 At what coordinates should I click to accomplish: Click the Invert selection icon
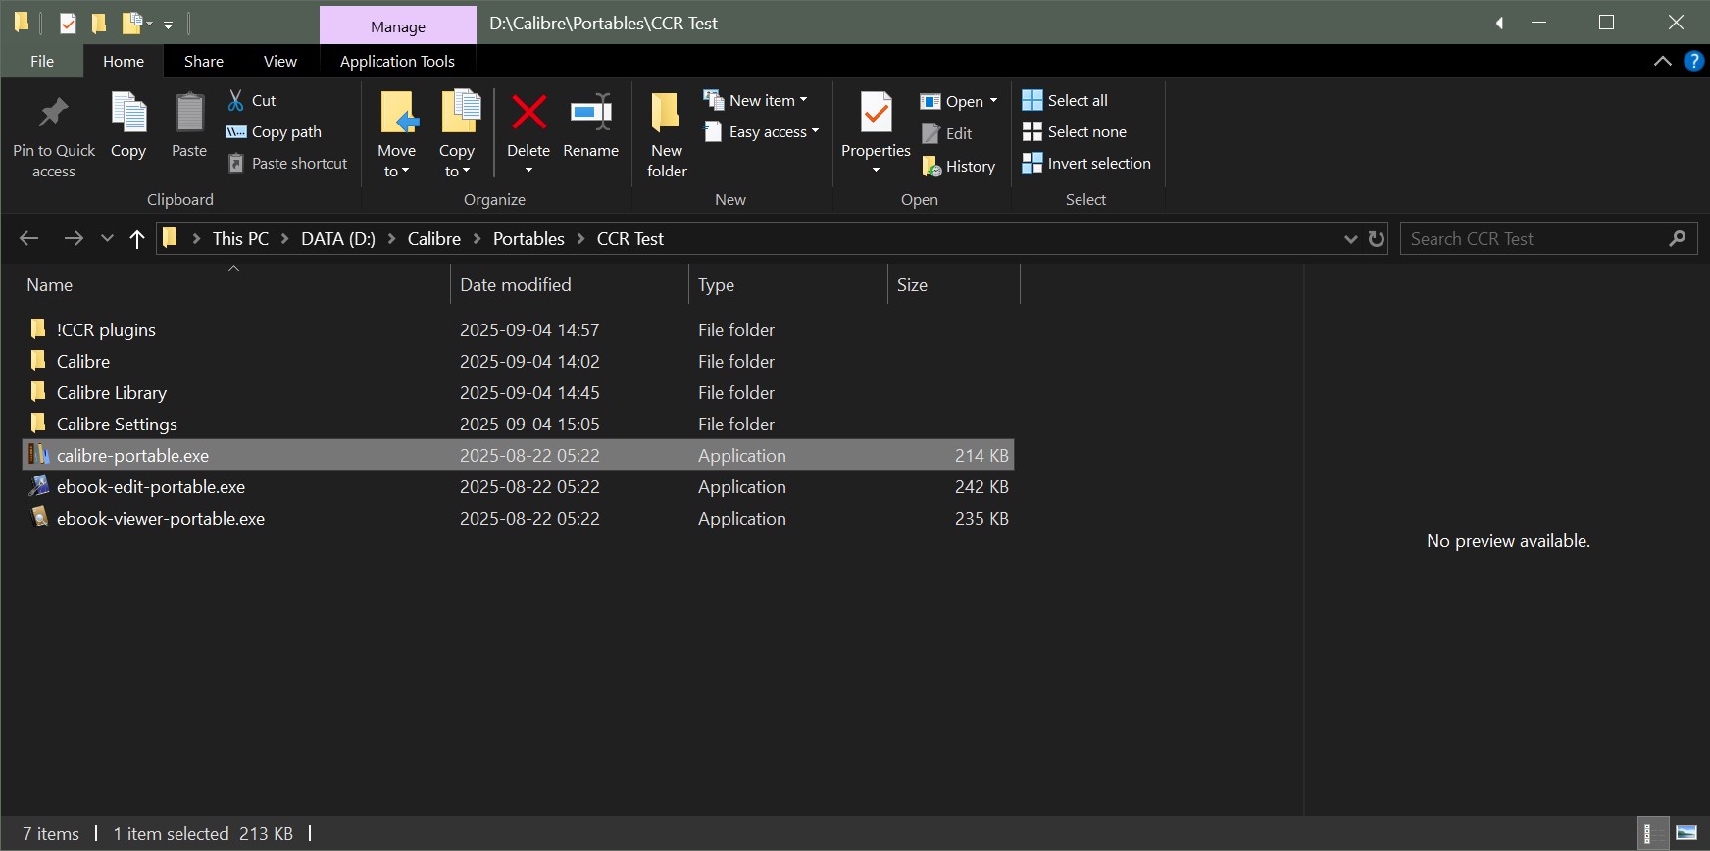click(x=1031, y=163)
